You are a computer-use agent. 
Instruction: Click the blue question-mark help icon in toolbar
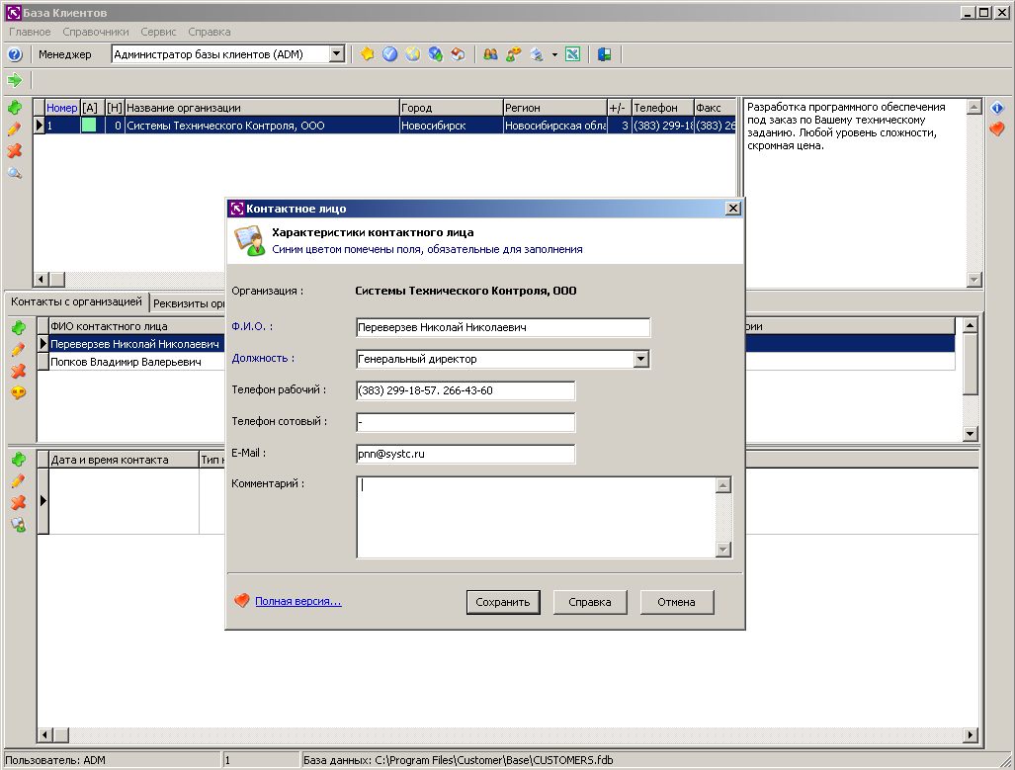click(x=15, y=54)
